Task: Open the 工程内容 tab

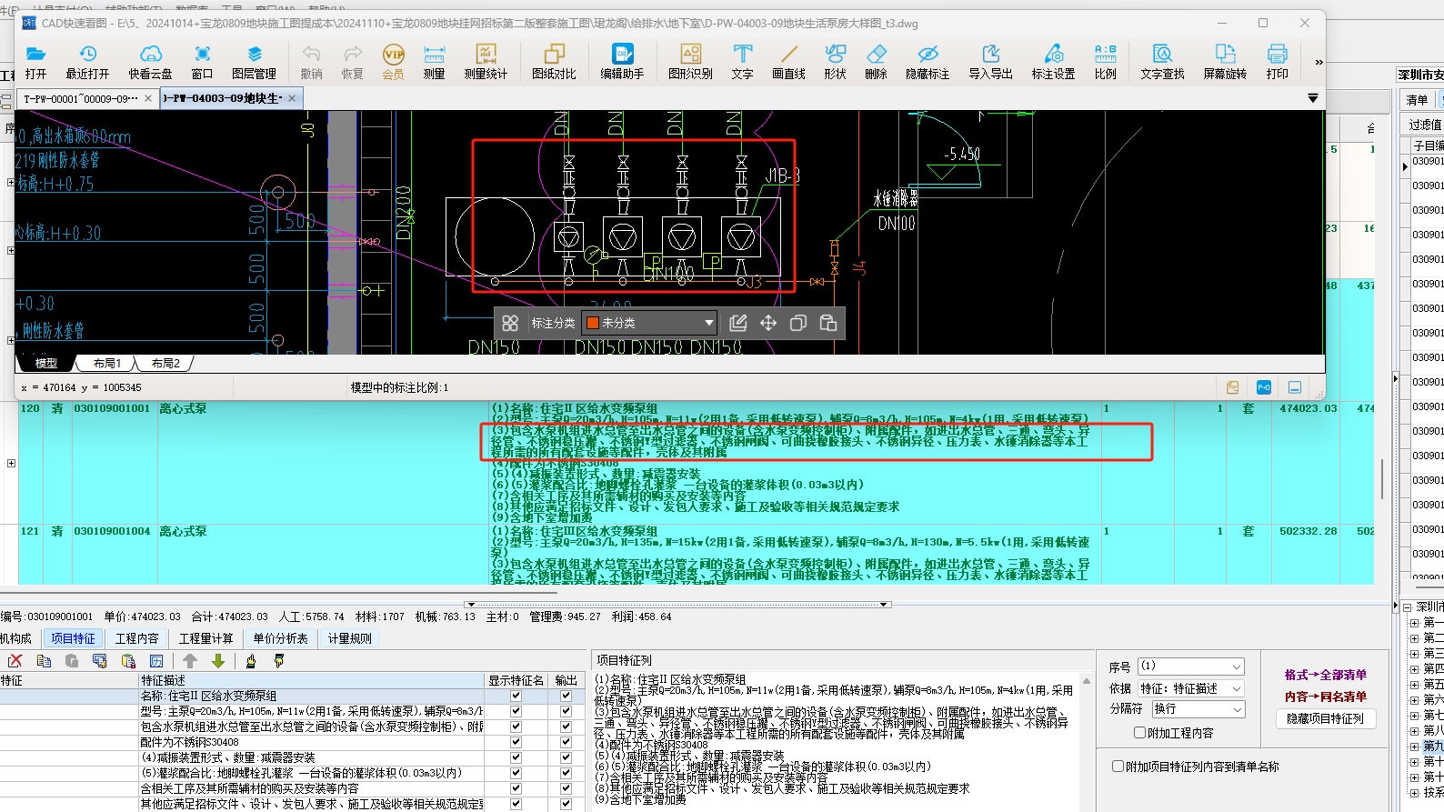Action: tap(137, 638)
